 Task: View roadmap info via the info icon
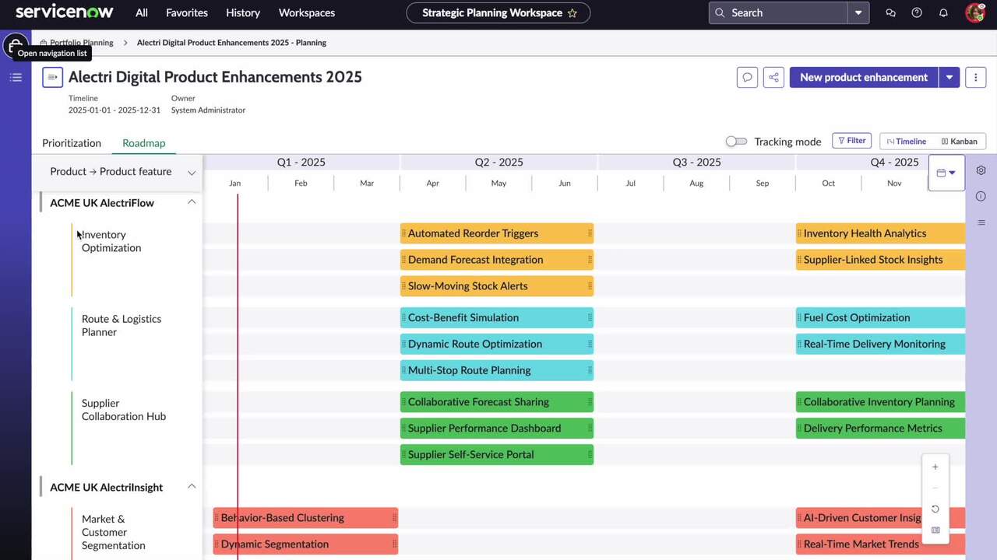(x=981, y=197)
